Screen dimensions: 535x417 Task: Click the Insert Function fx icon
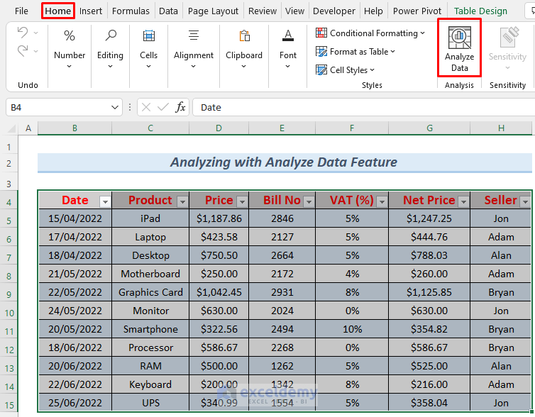(x=181, y=107)
